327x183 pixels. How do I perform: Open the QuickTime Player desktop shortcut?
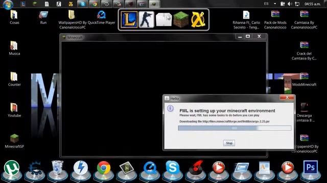pos(101,17)
